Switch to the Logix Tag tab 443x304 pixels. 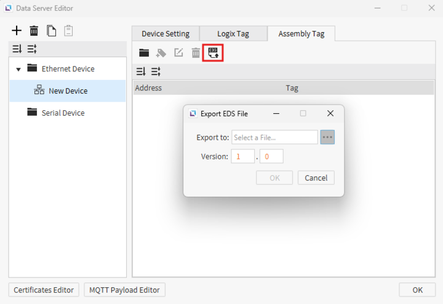click(233, 34)
